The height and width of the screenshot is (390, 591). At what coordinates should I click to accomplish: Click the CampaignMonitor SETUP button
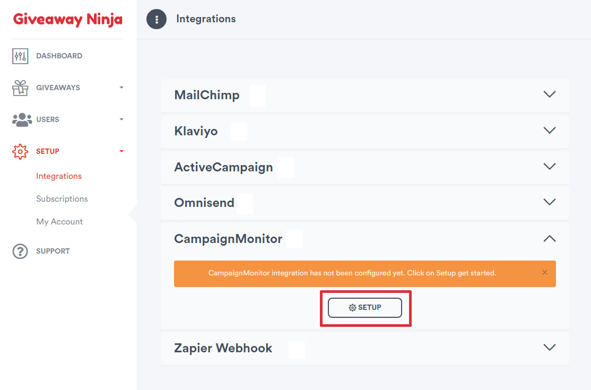365,307
